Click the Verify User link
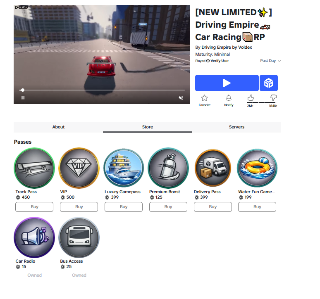The height and width of the screenshot is (299, 320). [220, 61]
